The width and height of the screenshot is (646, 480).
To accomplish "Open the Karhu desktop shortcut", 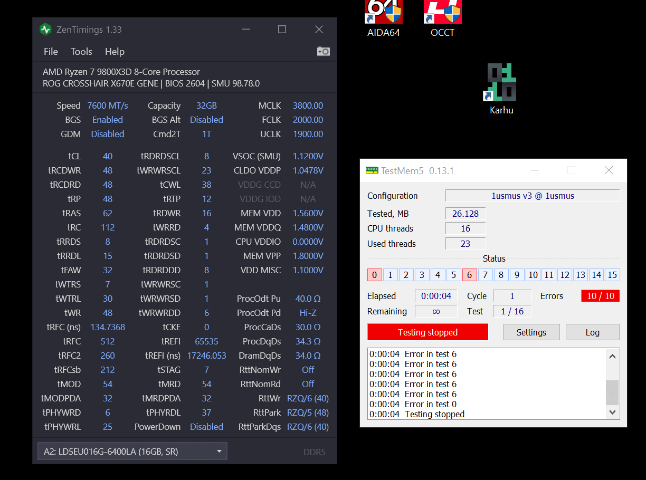I will click(501, 89).
